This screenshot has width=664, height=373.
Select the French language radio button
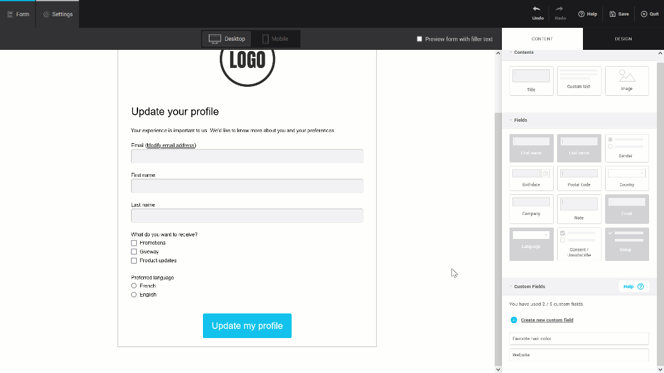pos(134,286)
